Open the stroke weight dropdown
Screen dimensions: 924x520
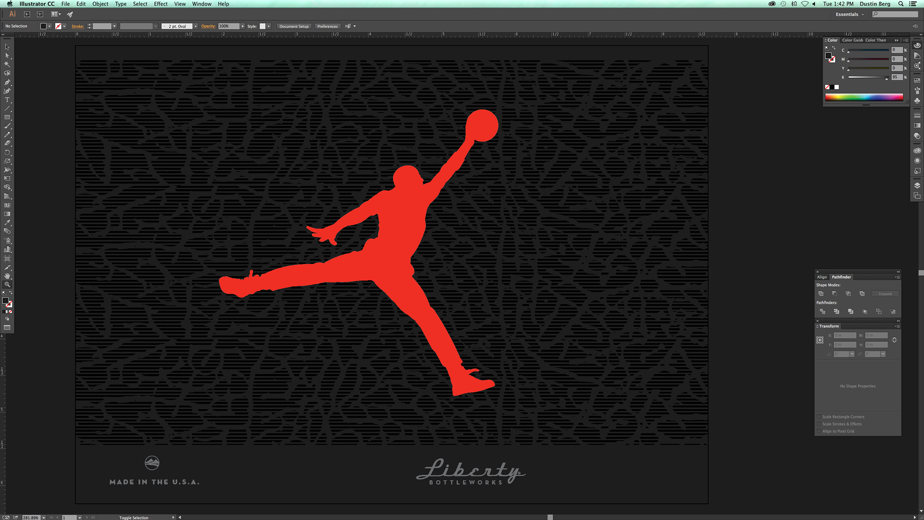(x=115, y=26)
